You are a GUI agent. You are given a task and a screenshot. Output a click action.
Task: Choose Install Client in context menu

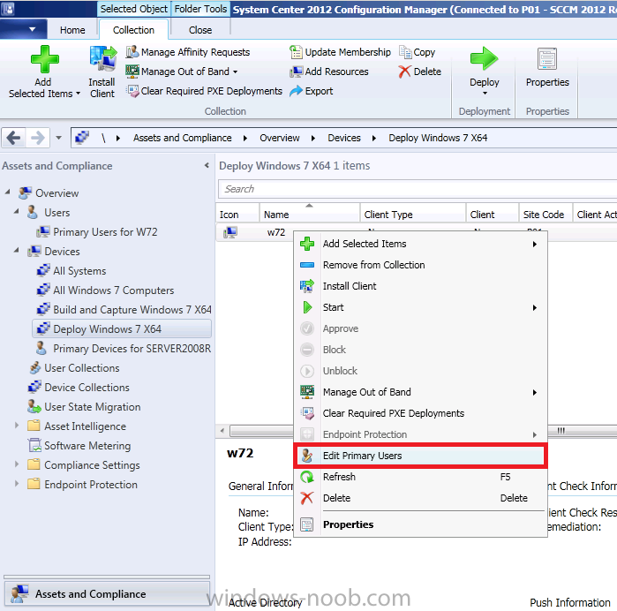pos(420,286)
